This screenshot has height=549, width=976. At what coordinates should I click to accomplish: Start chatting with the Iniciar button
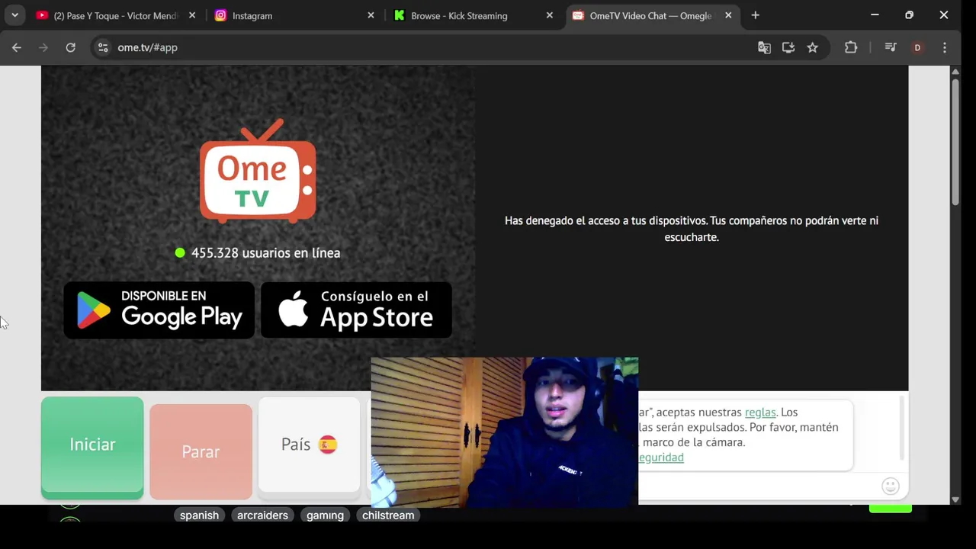pyautogui.click(x=92, y=448)
